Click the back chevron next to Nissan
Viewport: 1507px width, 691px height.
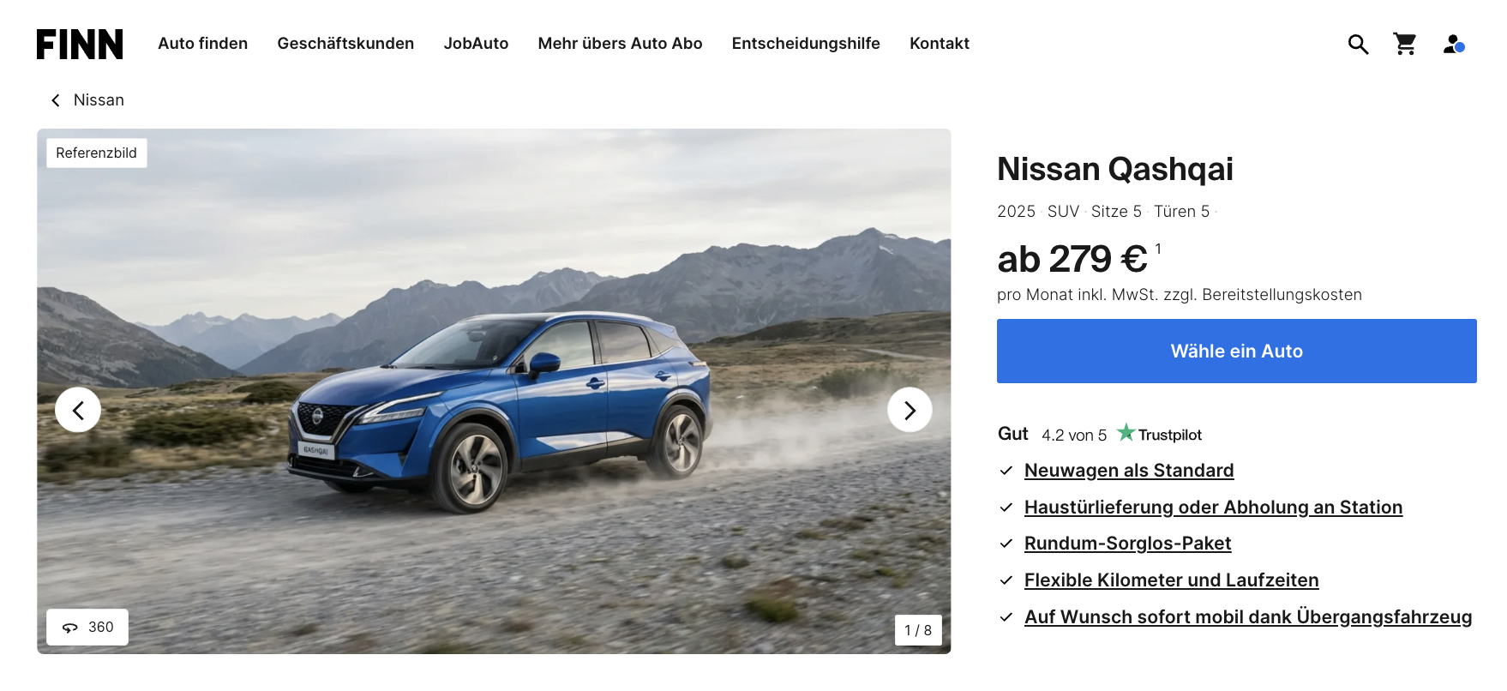[x=56, y=100]
